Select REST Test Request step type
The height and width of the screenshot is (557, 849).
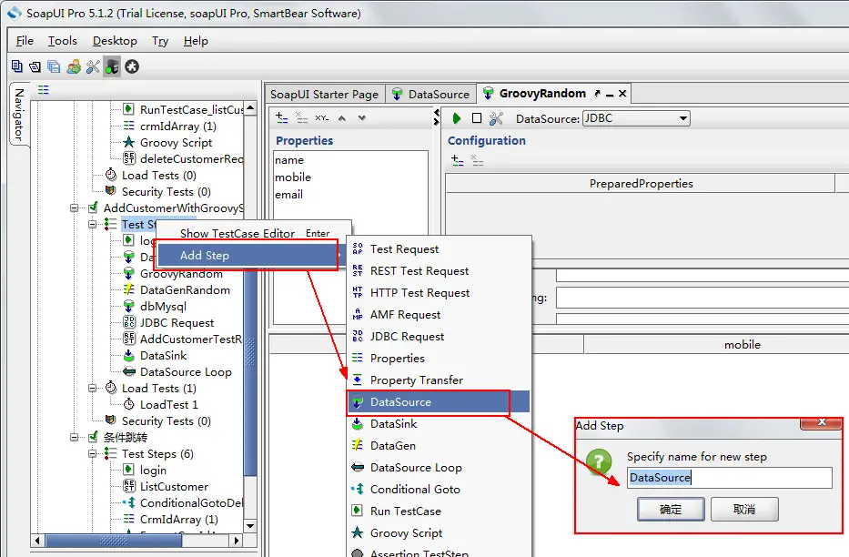coord(438,270)
